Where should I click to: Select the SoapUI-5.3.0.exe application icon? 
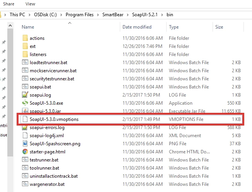[25, 103]
